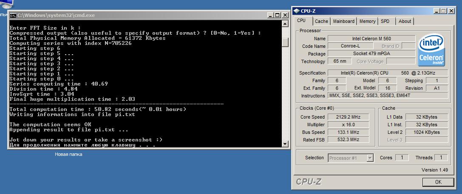462x194 pixels.
Task: Select the CPU tab
Action: (x=301, y=21)
